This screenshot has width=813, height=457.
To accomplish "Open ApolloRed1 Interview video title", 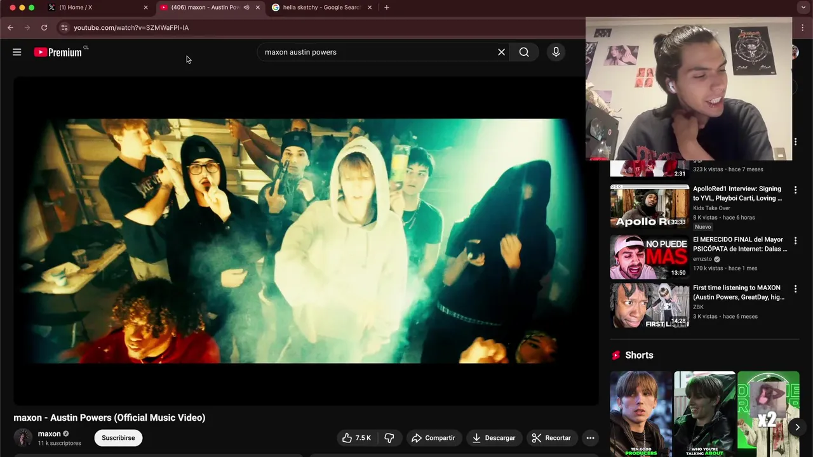I will (737, 193).
